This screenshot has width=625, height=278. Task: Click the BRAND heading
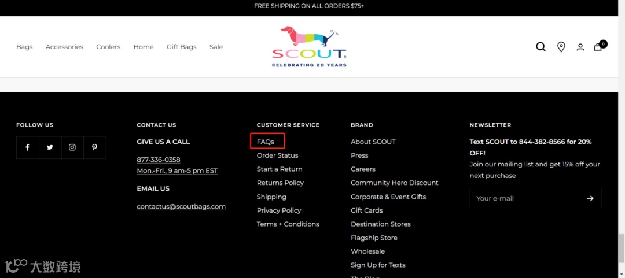coord(362,125)
